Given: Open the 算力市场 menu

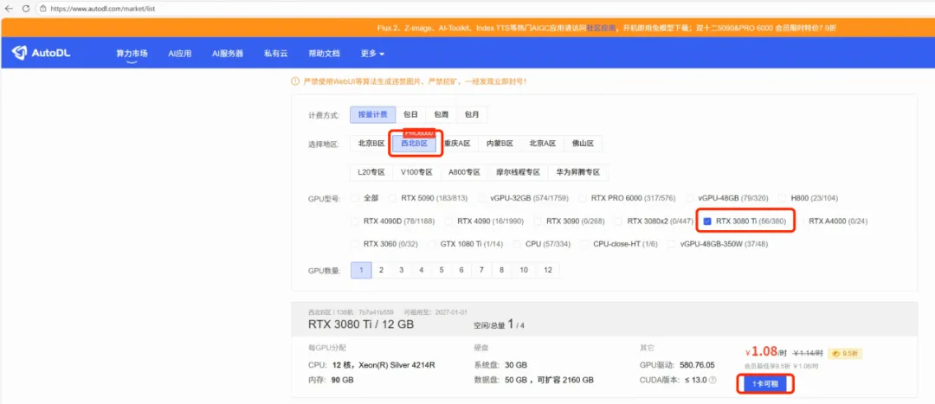Looking at the screenshot, I should click(132, 54).
